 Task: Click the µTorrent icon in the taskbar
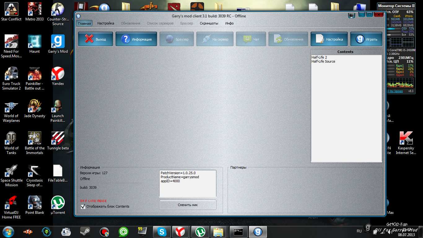(200, 231)
